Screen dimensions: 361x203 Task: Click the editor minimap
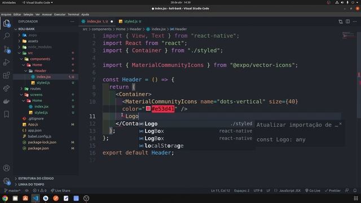click(348, 36)
